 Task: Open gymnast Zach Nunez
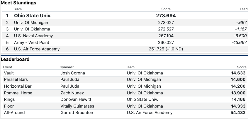coord(72,93)
